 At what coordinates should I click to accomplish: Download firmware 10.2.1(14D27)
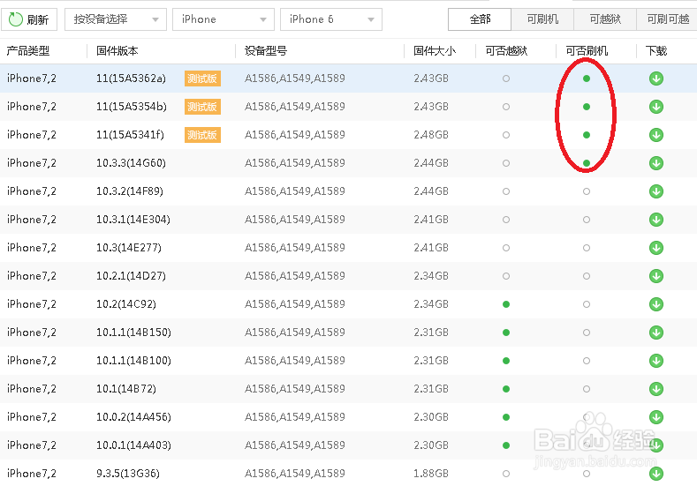tap(656, 276)
